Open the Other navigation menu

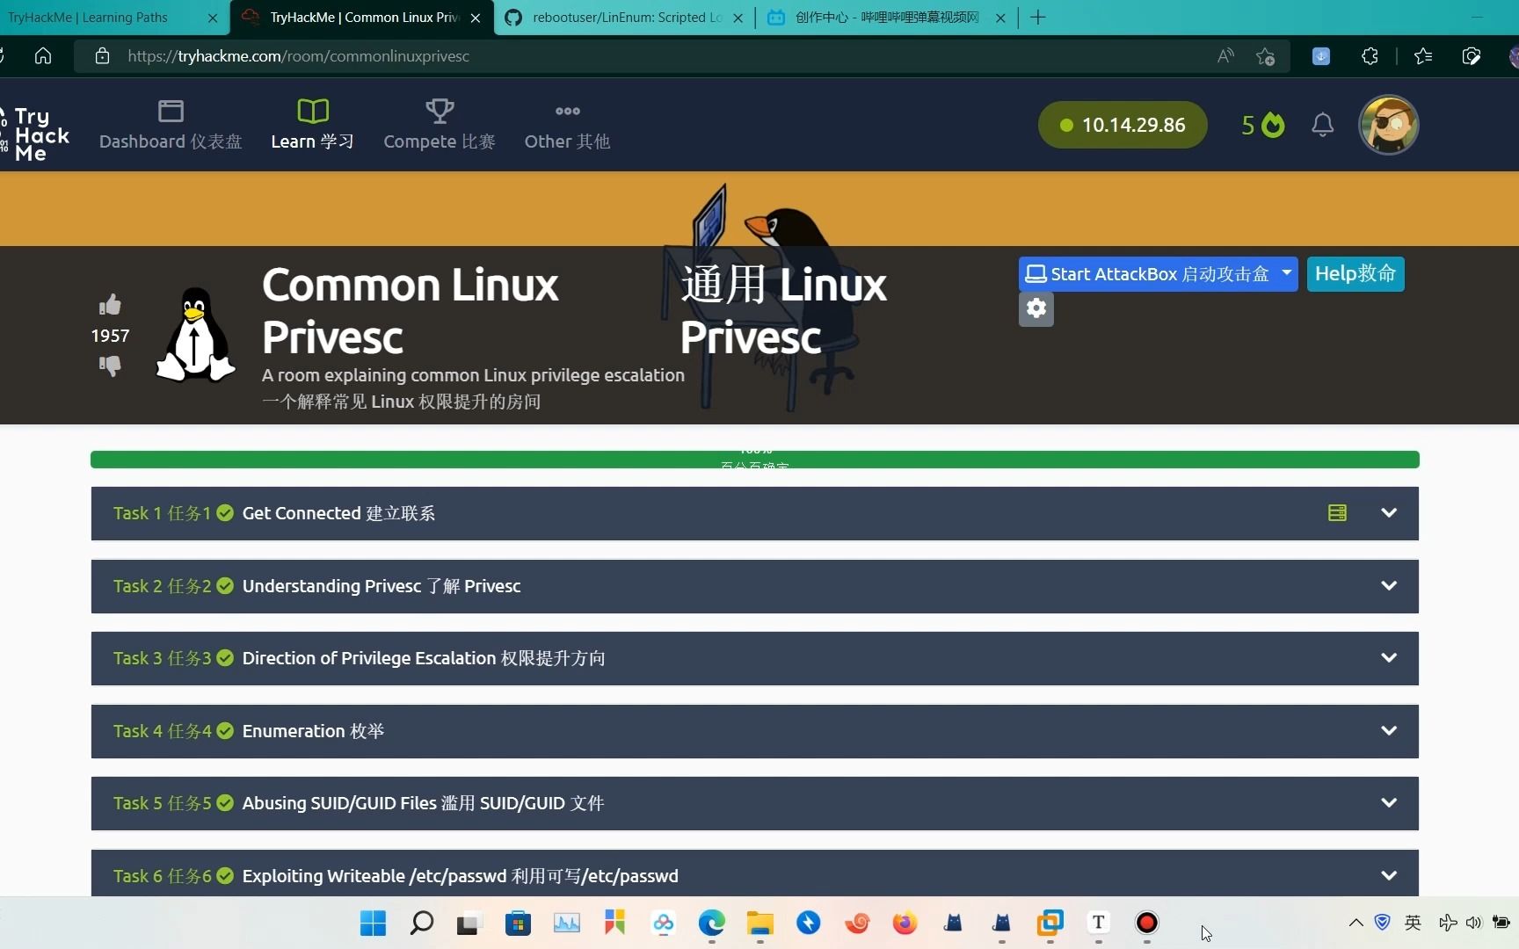tap(567, 126)
